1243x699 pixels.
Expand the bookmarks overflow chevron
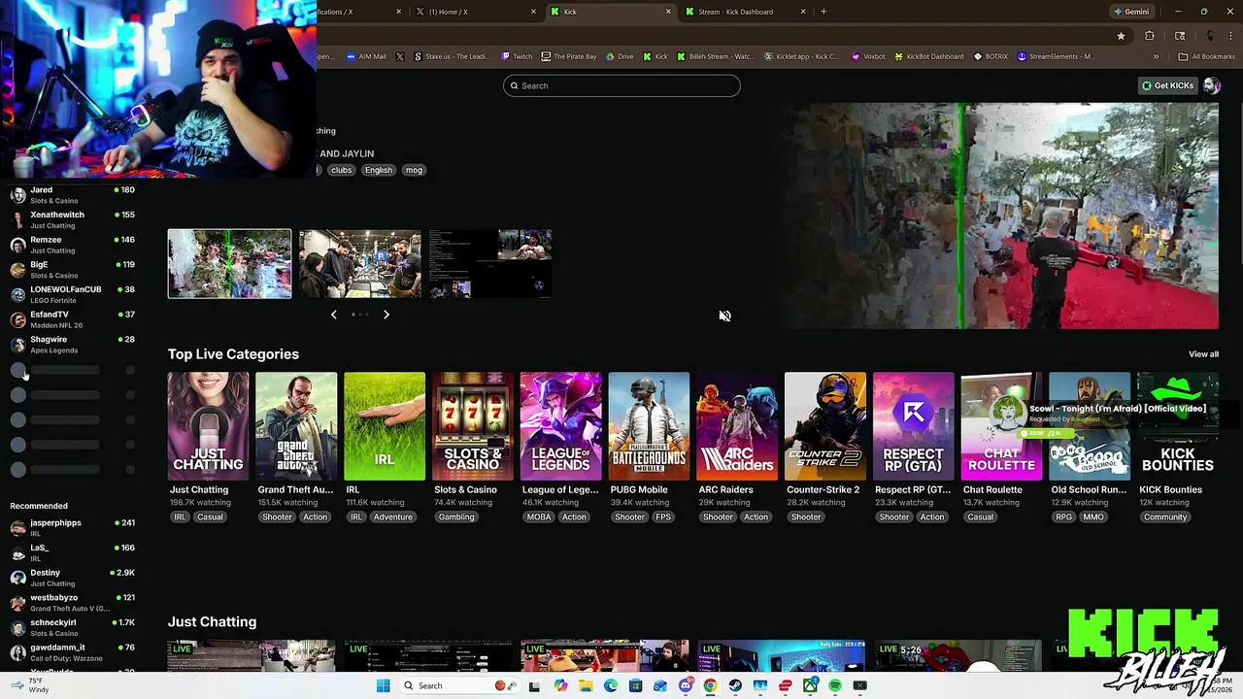pyautogui.click(x=1156, y=56)
